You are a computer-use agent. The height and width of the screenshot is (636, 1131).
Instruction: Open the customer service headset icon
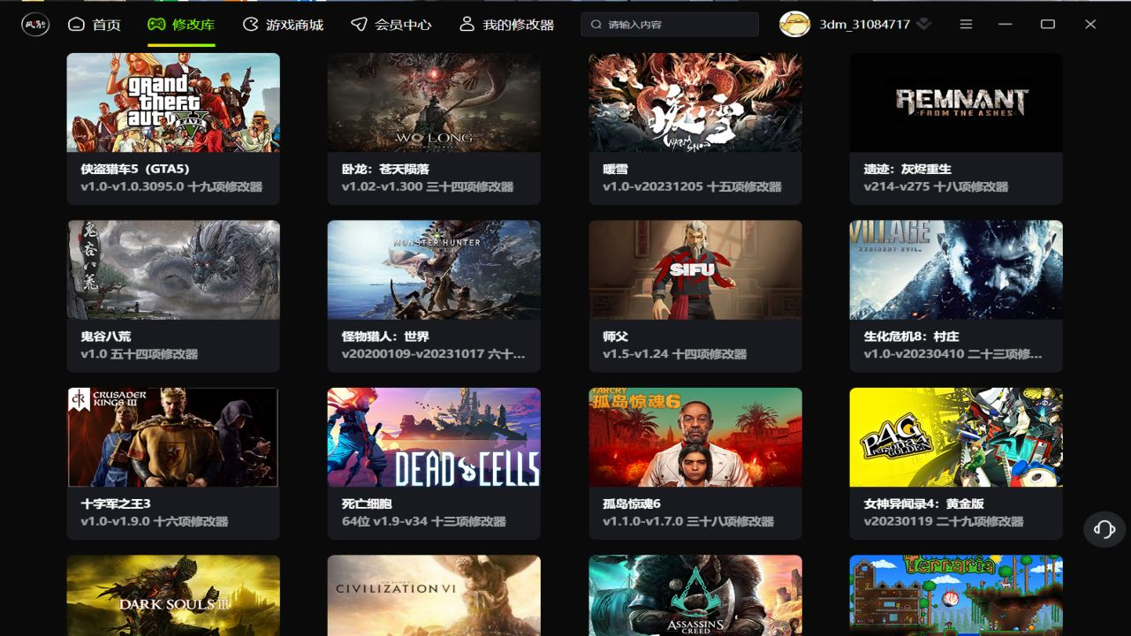click(1104, 529)
